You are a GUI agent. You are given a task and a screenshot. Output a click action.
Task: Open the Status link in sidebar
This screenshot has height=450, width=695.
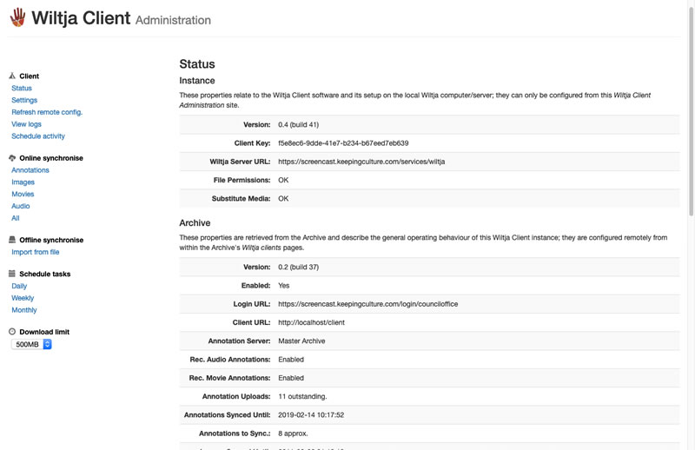pos(22,89)
